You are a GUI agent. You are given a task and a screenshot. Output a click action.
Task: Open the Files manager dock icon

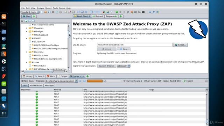[x=4, y=31]
